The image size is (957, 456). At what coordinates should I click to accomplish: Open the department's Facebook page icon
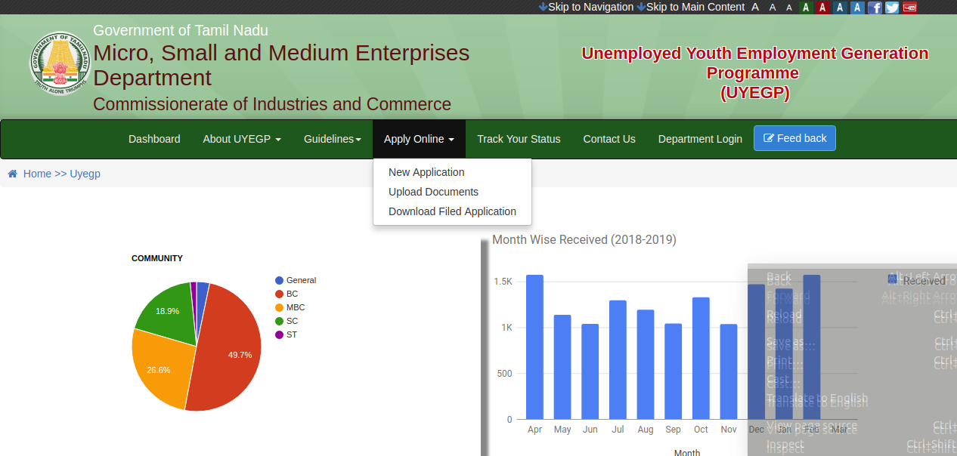coord(875,7)
